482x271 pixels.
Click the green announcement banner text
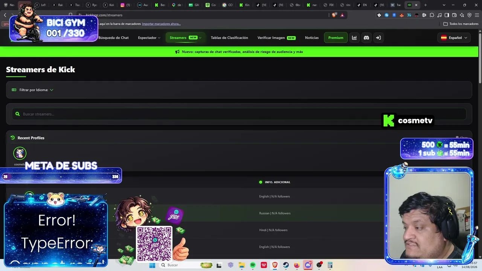point(243,52)
